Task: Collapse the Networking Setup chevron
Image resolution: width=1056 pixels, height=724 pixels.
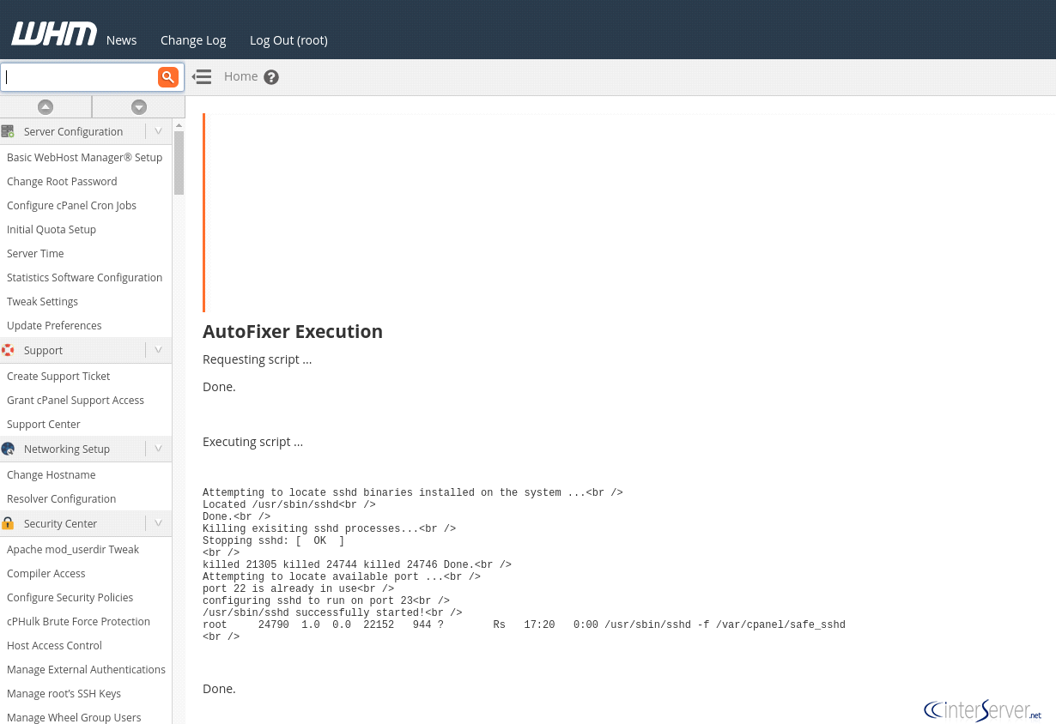Action: pyautogui.click(x=158, y=449)
